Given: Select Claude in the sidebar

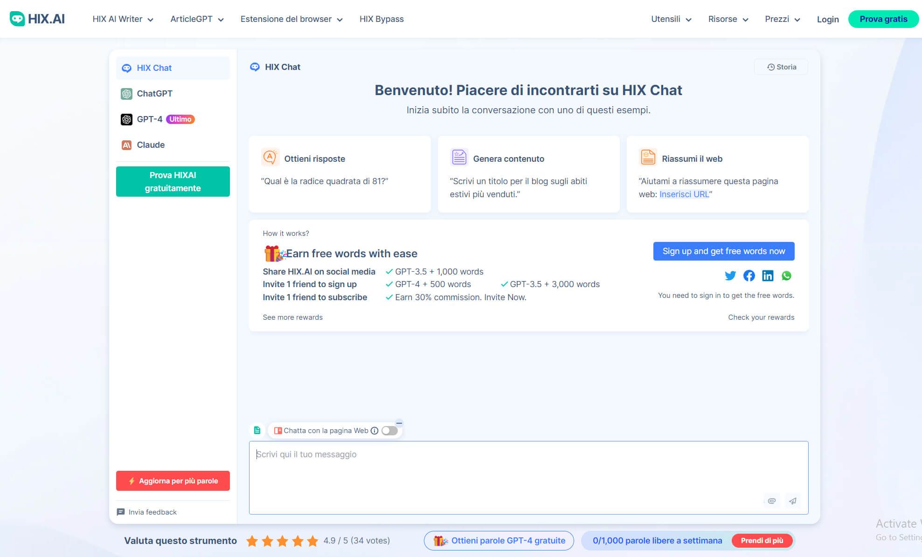Looking at the screenshot, I should coord(173,145).
